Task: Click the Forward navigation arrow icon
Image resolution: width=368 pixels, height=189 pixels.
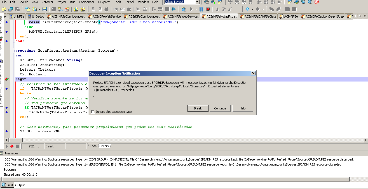Action: pyautogui.click(x=258, y=9)
